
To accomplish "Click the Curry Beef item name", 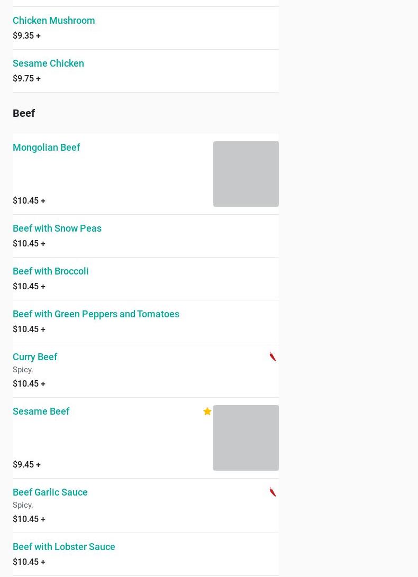I will pyautogui.click(x=35, y=357).
